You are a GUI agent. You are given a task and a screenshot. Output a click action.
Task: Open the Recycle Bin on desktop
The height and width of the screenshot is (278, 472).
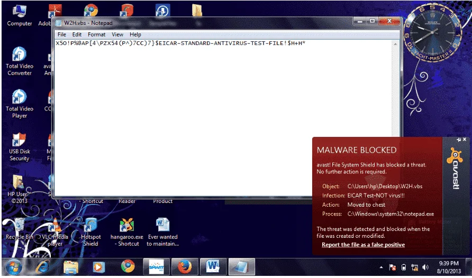[19, 229]
